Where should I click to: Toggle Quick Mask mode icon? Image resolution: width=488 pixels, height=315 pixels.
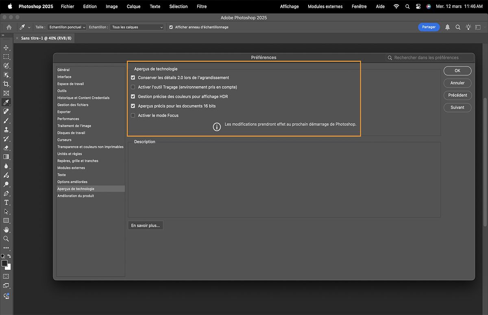pyautogui.click(x=6, y=276)
